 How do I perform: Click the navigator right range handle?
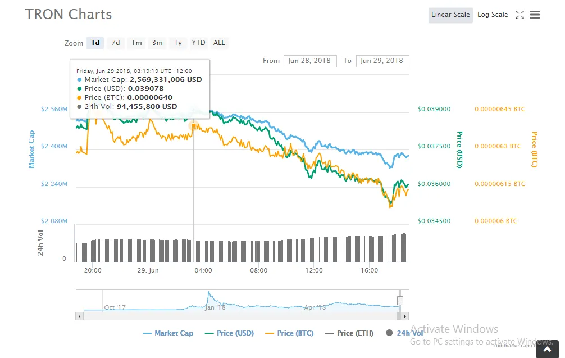400,300
